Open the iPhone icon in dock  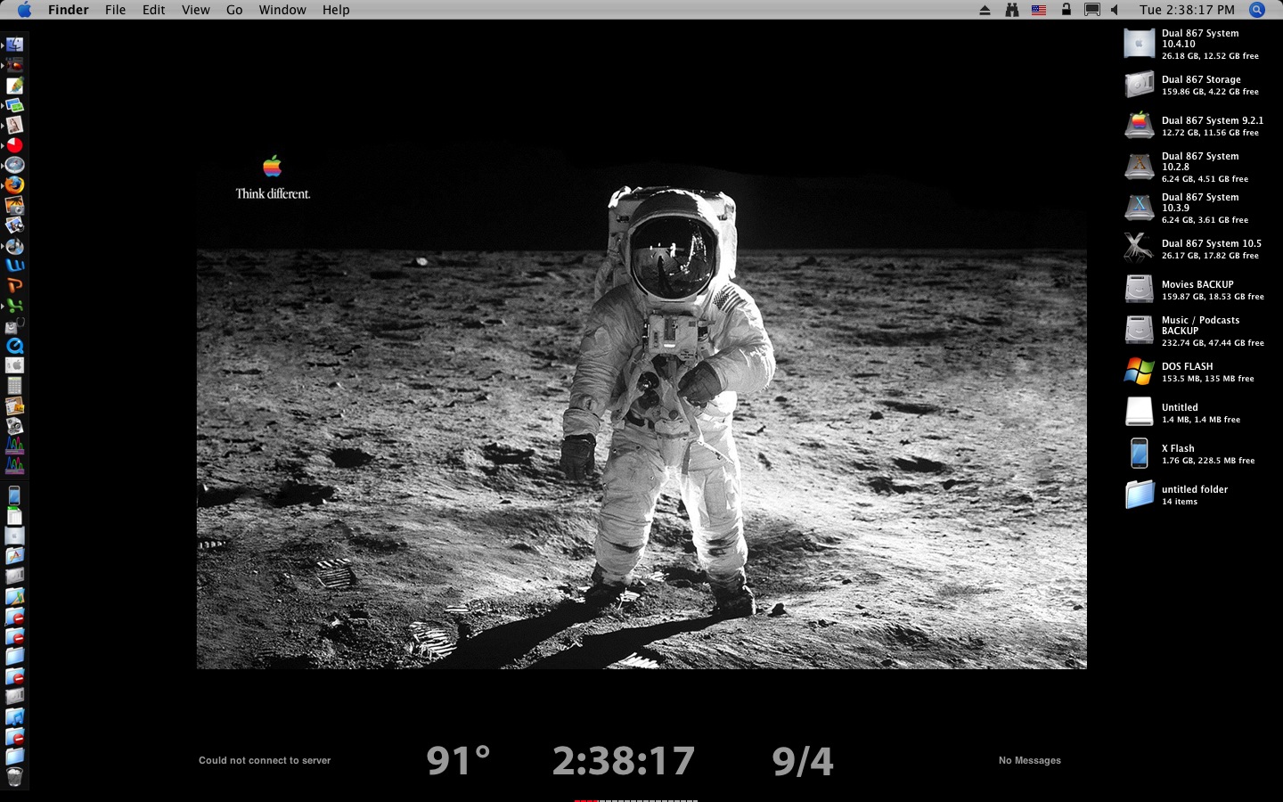(x=14, y=496)
